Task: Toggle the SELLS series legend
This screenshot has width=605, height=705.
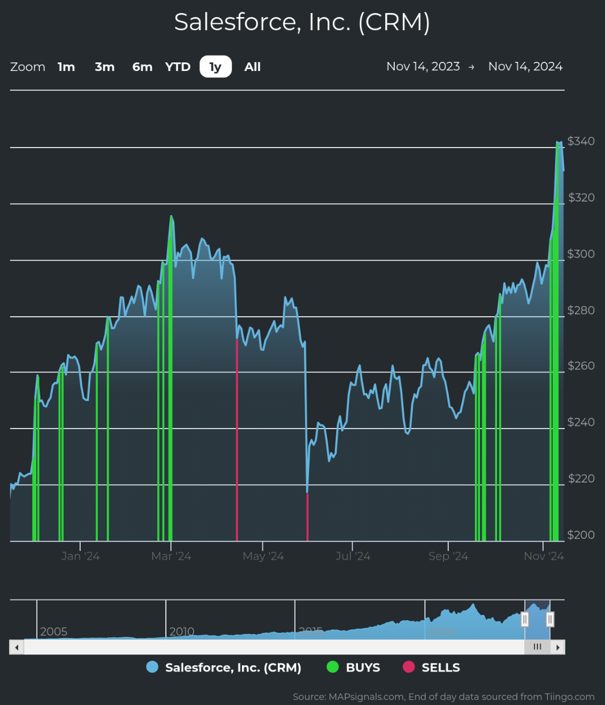Action: point(432,668)
